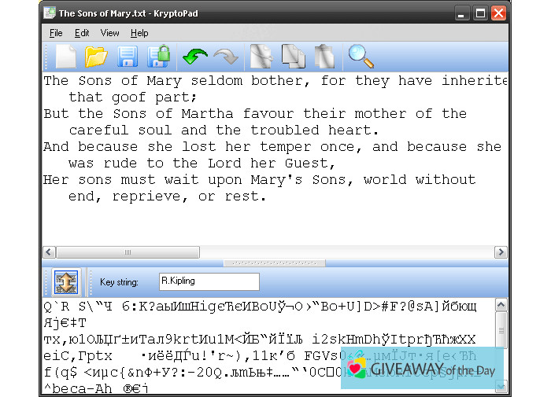Click the encrypt/decrypt arrows button
This screenshot has height=397, width=551.
[x=64, y=281]
